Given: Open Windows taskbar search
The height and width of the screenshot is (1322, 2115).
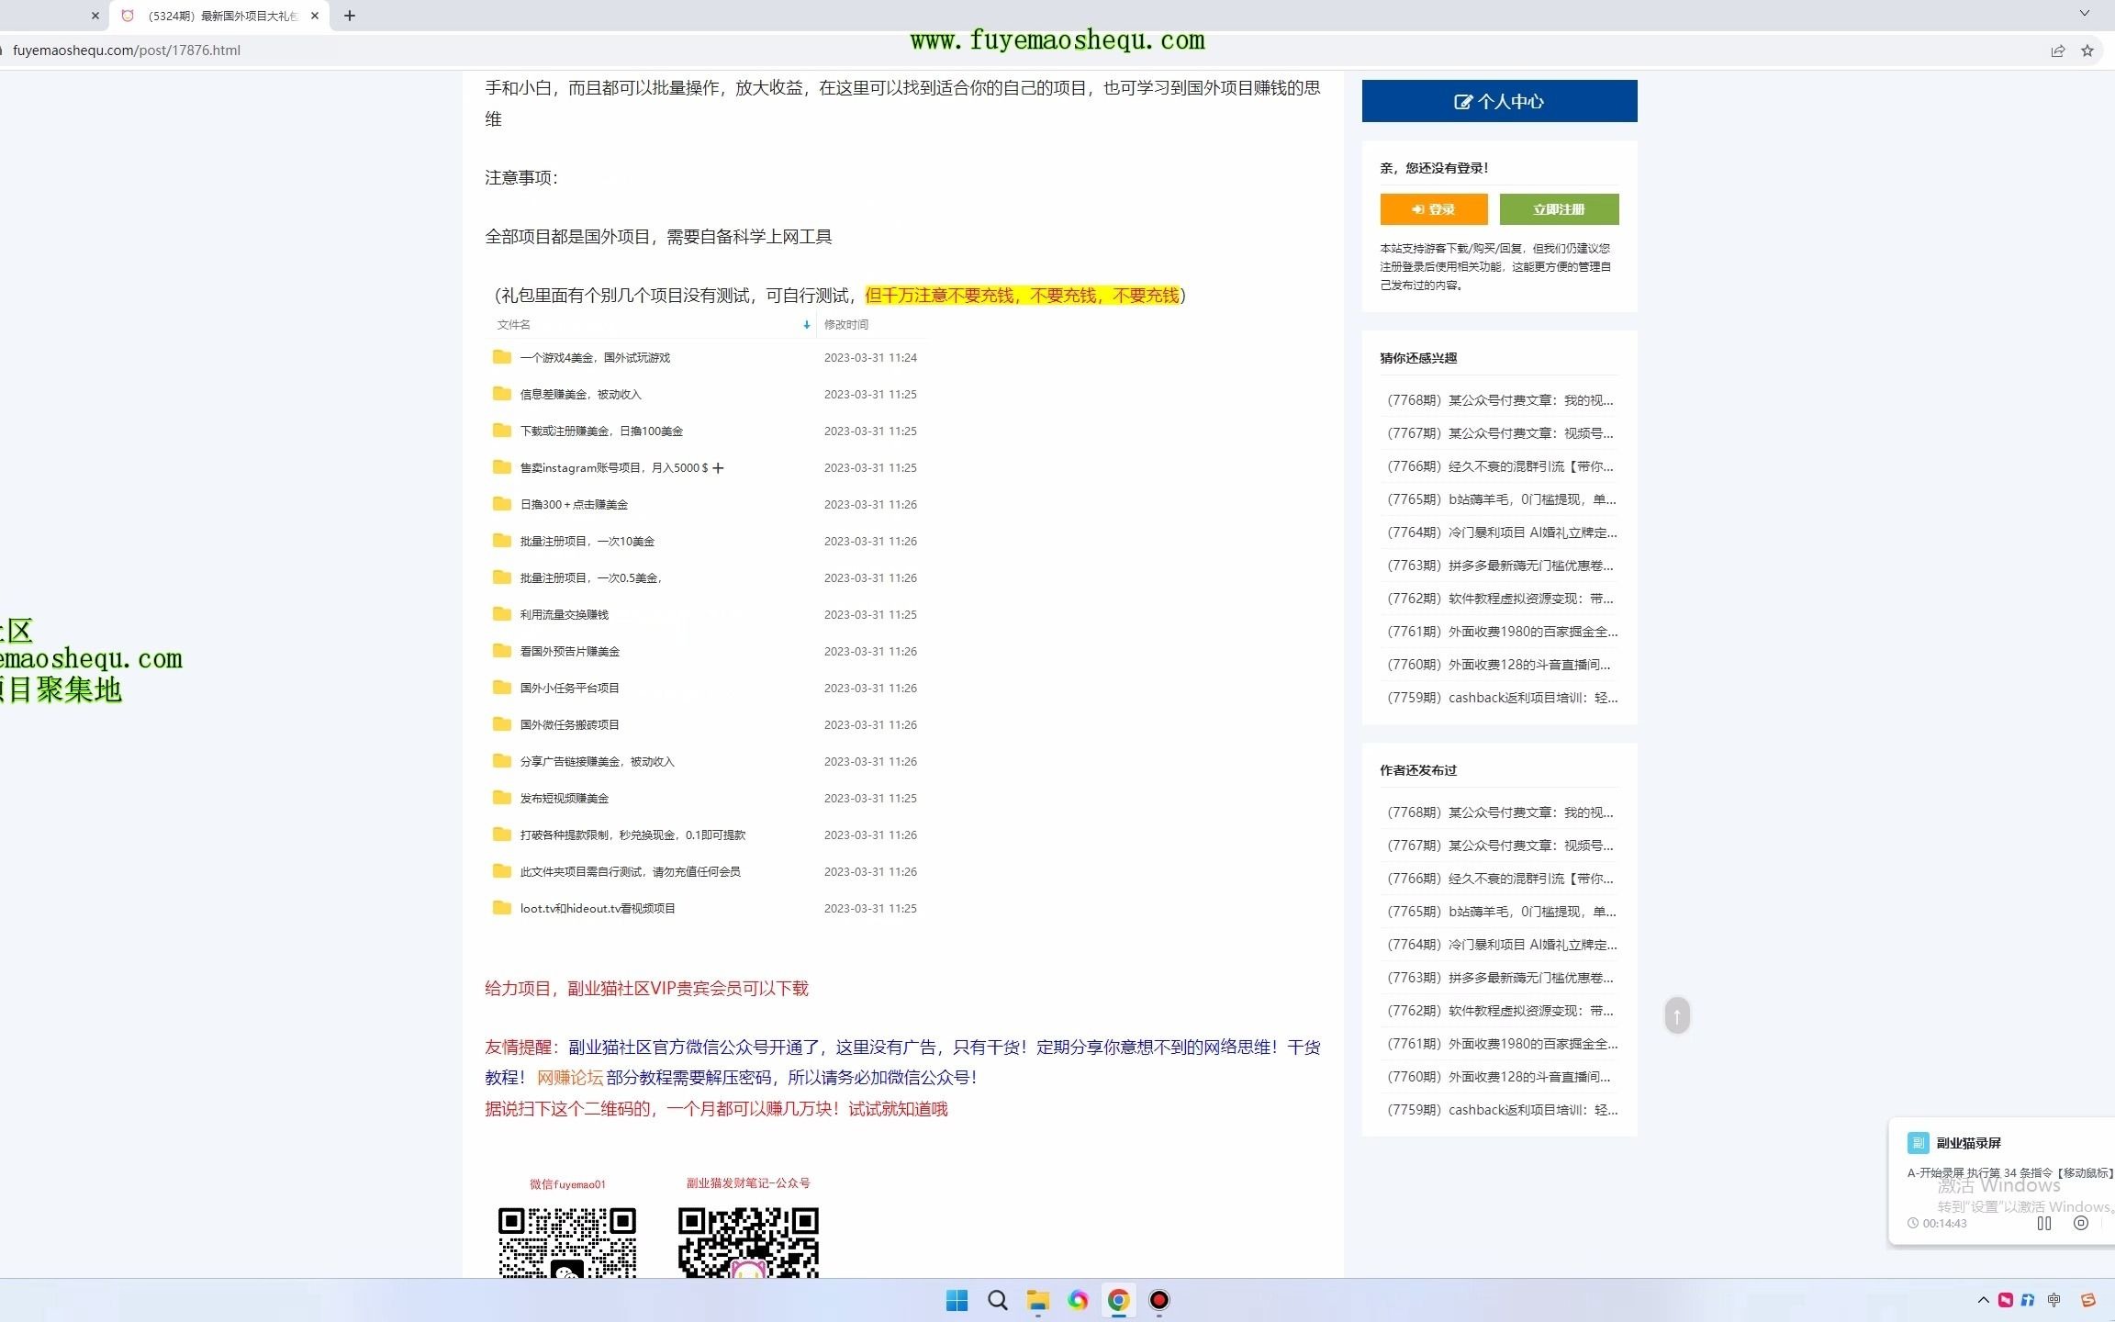Looking at the screenshot, I should pos(997,1300).
